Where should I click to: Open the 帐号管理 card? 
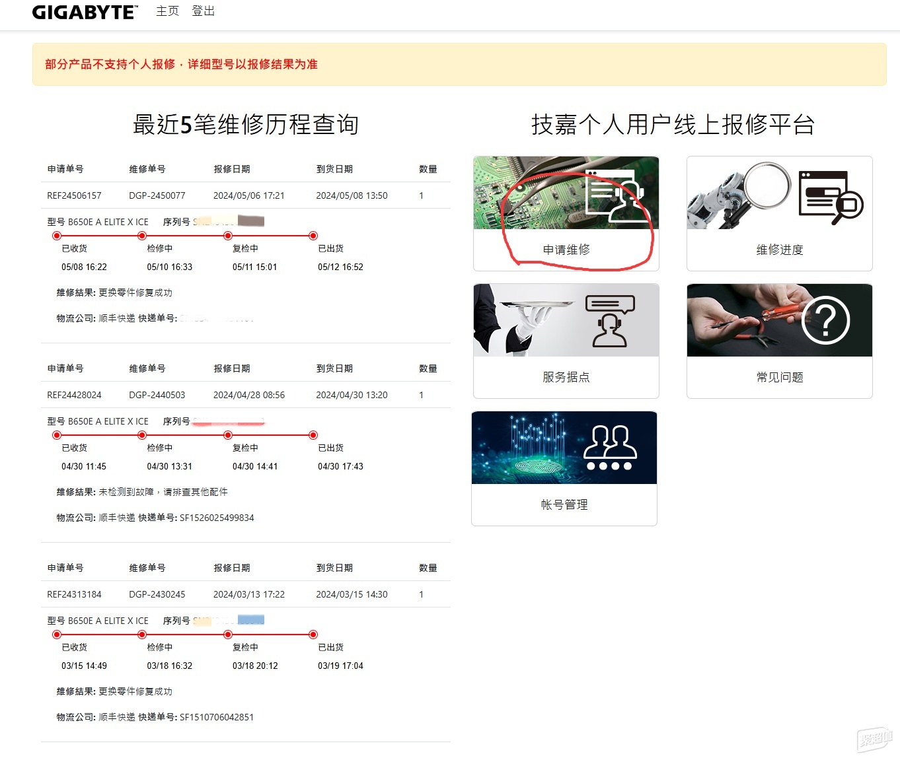(x=564, y=468)
